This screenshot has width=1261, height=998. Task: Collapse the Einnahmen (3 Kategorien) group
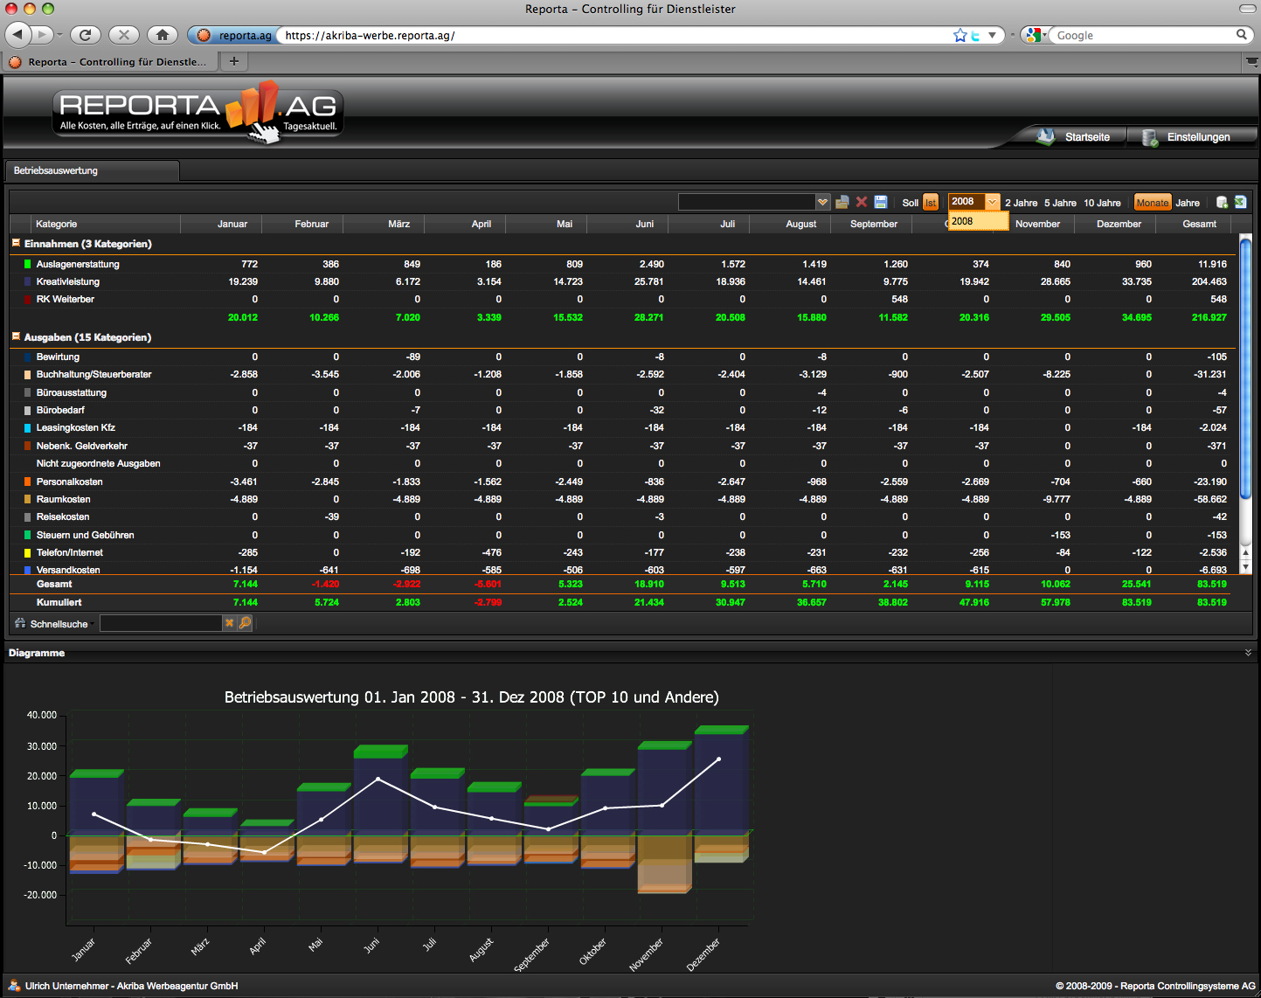click(x=16, y=244)
